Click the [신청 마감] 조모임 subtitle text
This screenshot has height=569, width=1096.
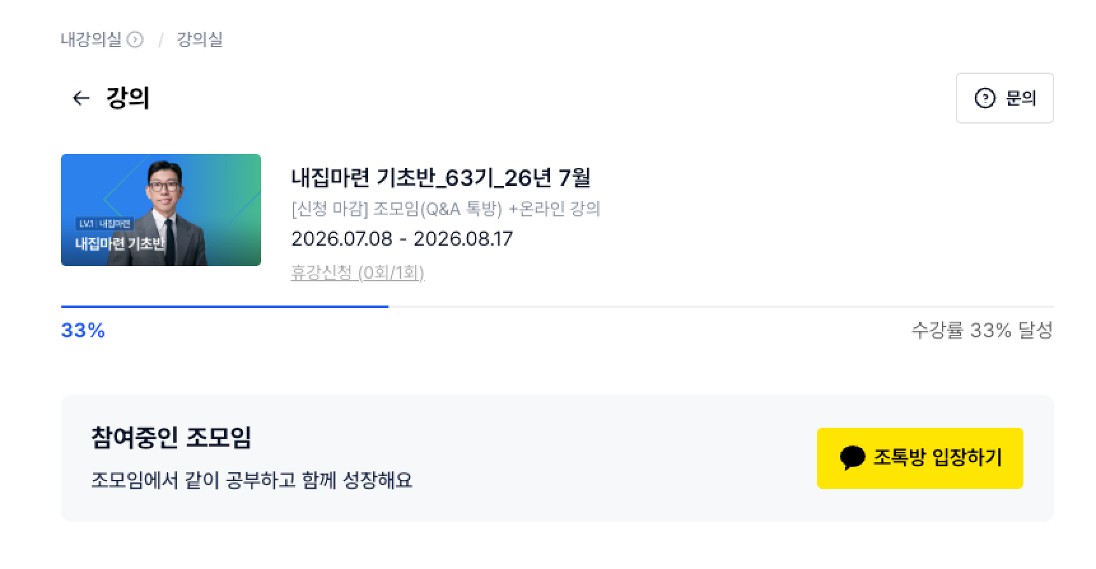[x=446, y=209]
